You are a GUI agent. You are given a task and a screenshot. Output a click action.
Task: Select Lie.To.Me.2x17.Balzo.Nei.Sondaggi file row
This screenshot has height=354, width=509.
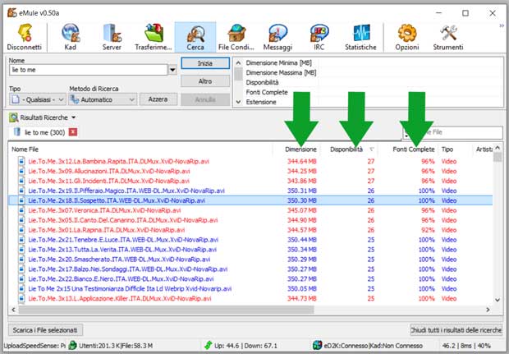[x=250, y=269]
